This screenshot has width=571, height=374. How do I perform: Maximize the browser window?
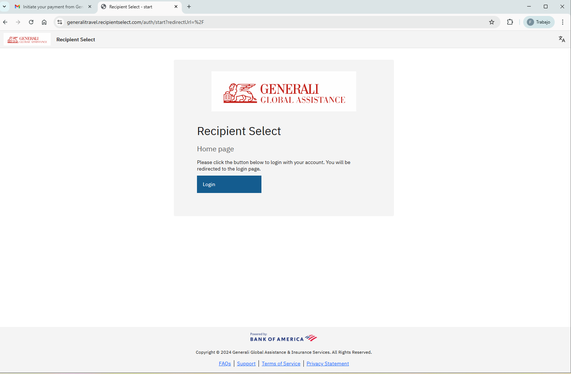(546, 7)
